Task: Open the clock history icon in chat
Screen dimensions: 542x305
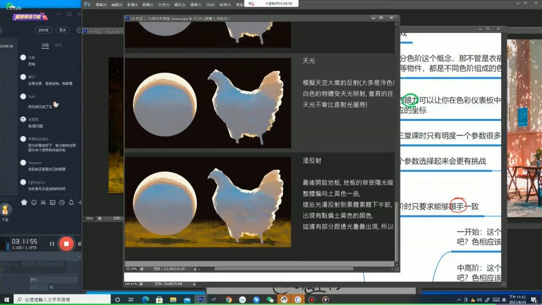Action: point(62,203)
